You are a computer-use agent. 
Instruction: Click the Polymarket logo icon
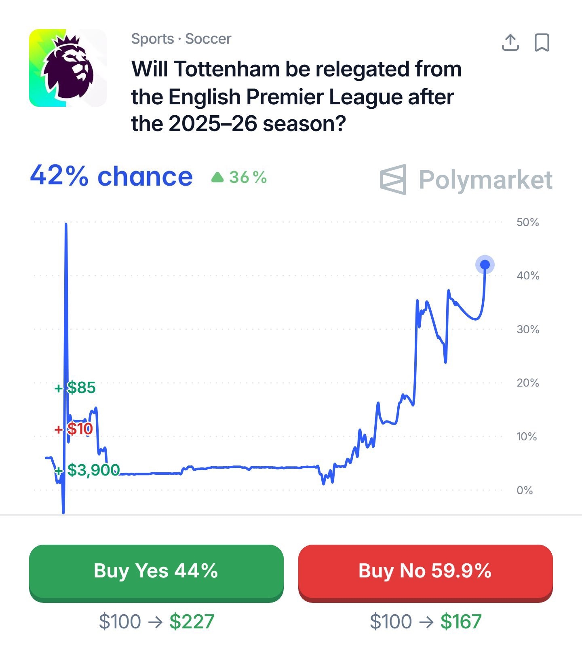tap(393, 179)
